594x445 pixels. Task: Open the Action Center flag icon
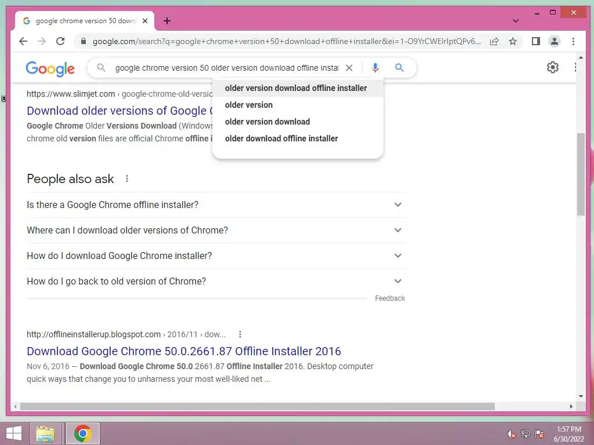click(x=539, y=434)
